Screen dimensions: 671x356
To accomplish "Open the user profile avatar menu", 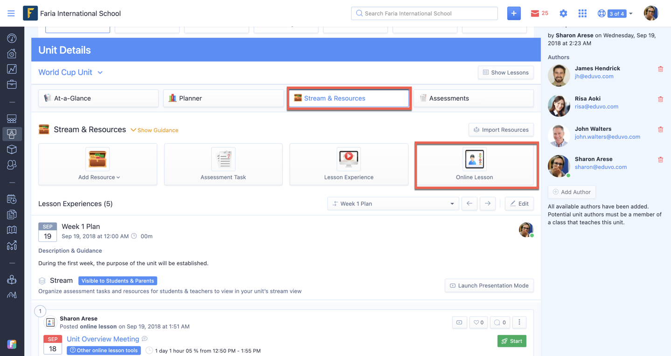I will 651,13.
